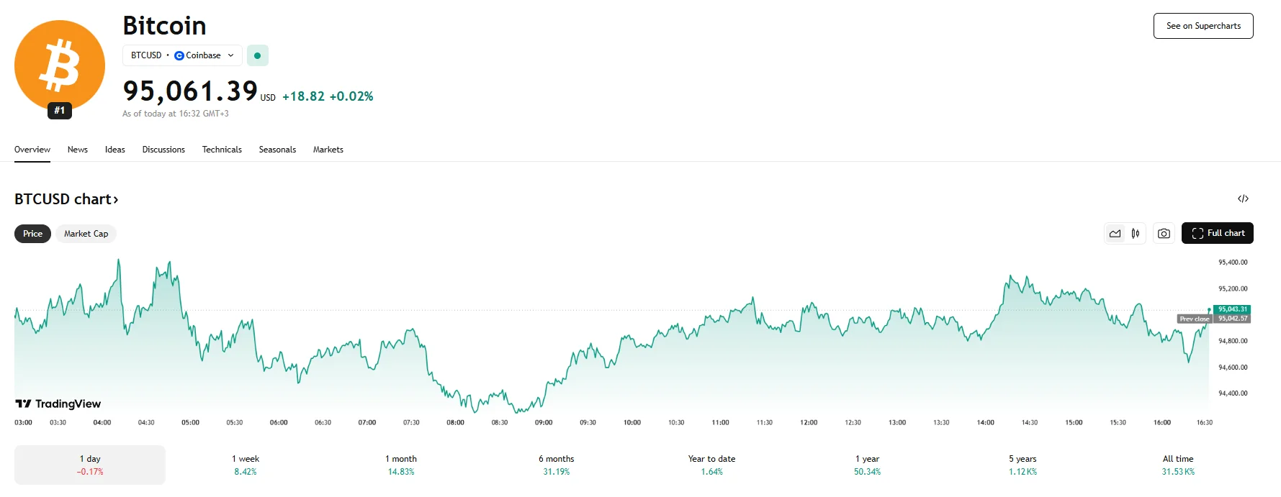Take a chart snapshot with camera icon
Screen dimensions: 1281x497
pos(1164,233)
